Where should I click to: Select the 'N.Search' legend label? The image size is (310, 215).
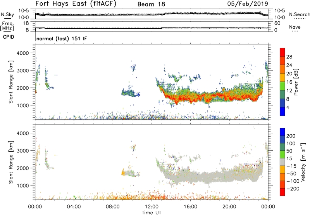click(x=299, y=14)
